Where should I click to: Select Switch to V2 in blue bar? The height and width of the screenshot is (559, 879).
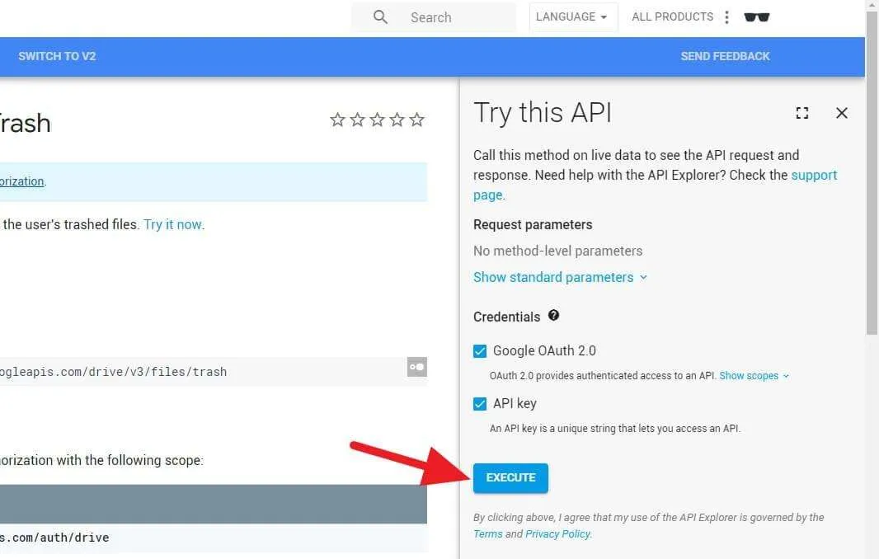[57, 56]
